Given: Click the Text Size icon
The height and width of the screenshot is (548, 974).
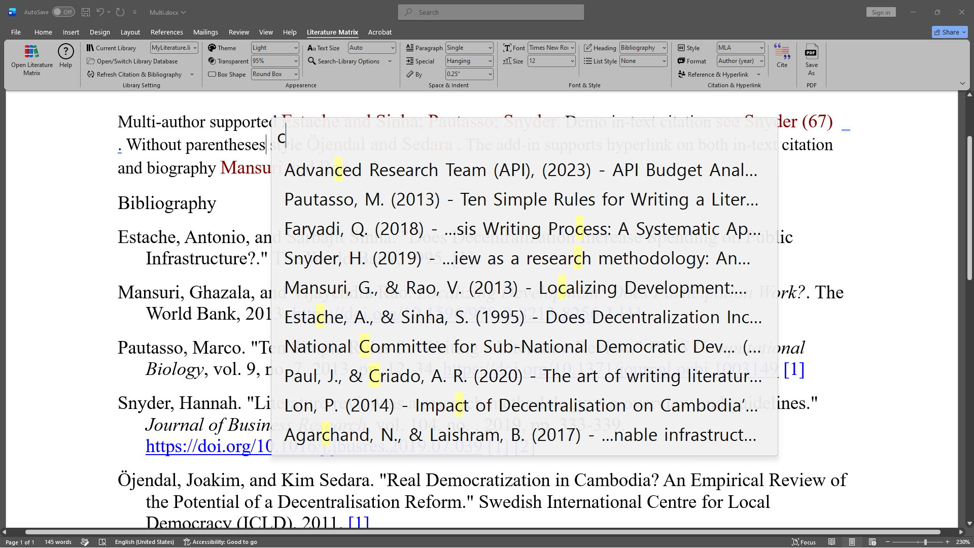Looking at the screenshot, I should [311, 48].
